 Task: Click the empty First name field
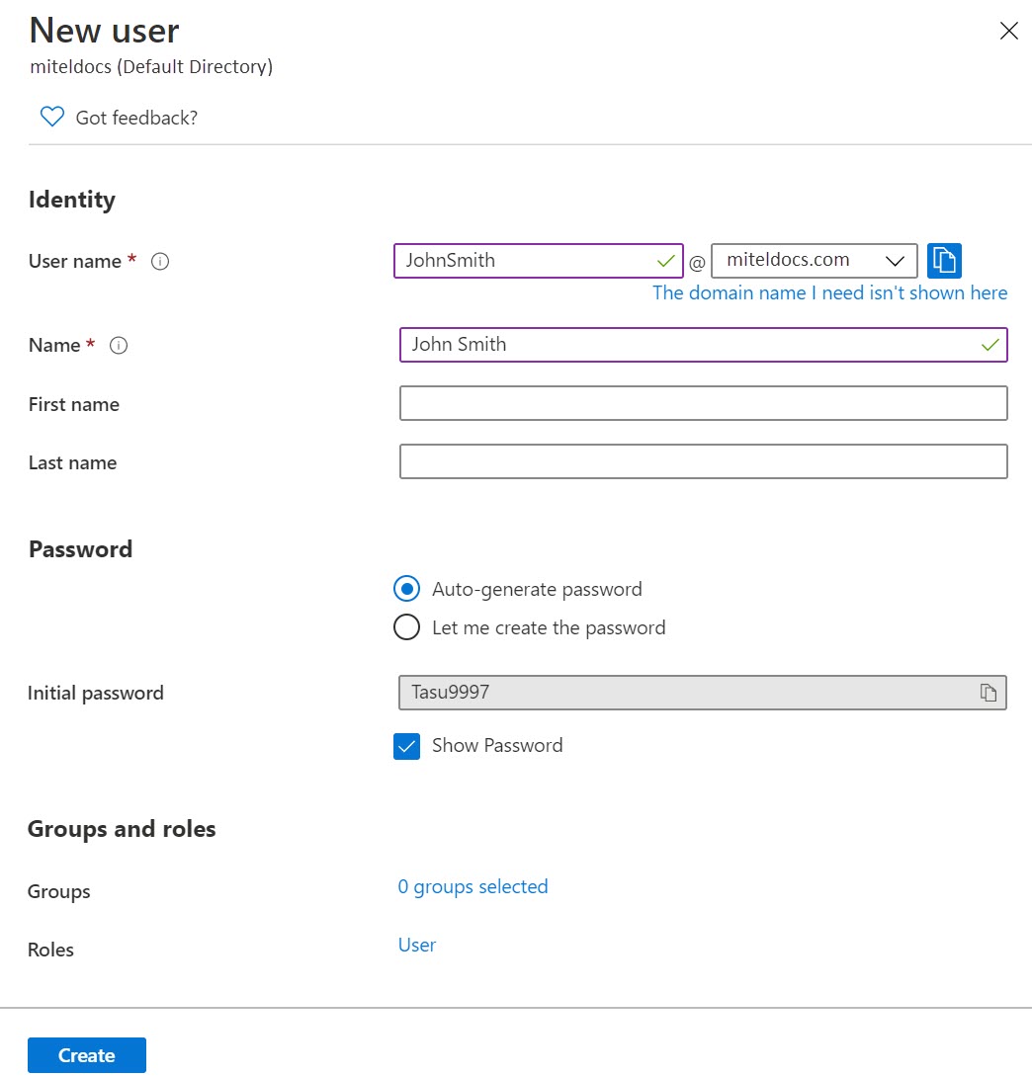pos(703,403)
